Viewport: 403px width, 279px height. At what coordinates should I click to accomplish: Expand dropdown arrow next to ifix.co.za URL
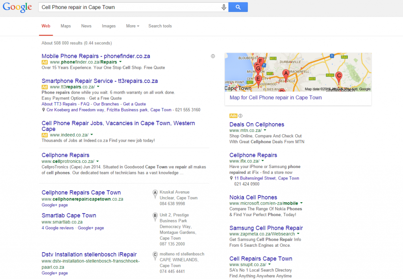pyautogui.click(x=263, y=161)
